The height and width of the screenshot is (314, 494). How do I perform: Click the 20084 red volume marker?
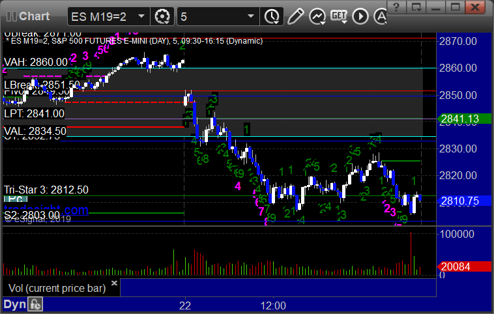(x=464, y=266)
